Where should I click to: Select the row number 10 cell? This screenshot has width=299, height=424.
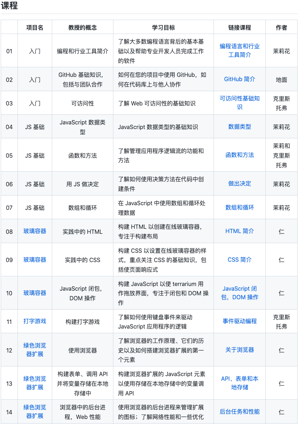click(x=9, y=293)
